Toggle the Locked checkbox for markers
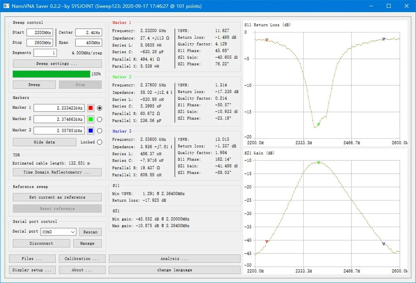This screenshot has height=283, width=416. 99,142
